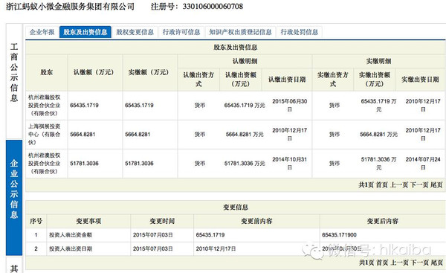Click the 实缴出资日期 column header
This screenshot has height=273, width=446.
(x=420, y=80)
